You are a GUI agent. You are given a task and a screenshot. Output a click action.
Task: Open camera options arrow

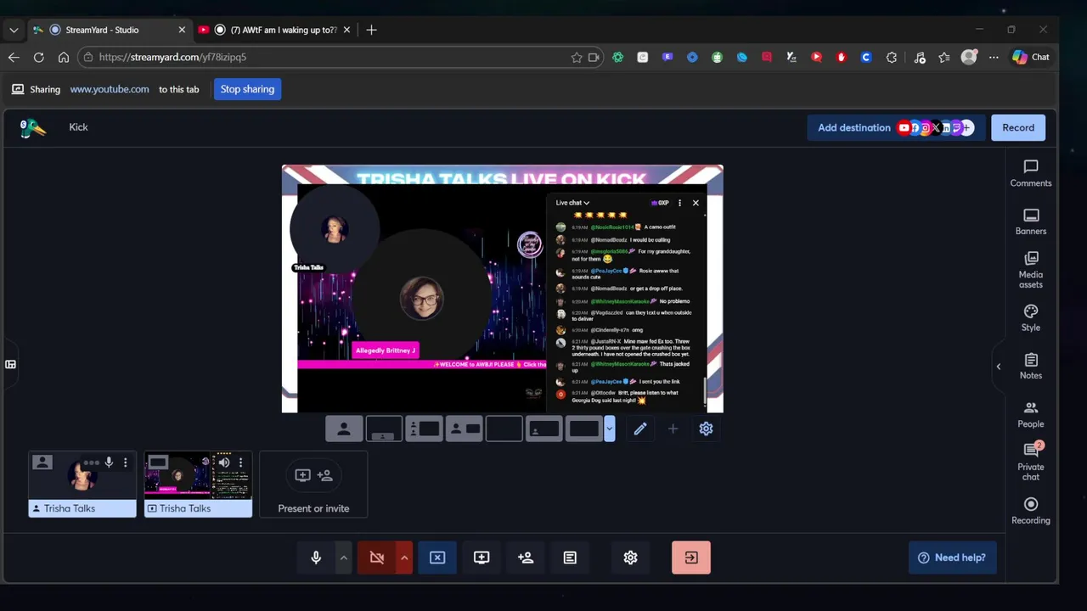click(404, 558)
